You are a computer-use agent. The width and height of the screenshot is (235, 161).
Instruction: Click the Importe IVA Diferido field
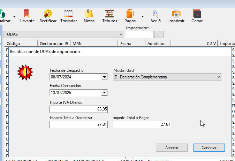(x=78, y=109)
